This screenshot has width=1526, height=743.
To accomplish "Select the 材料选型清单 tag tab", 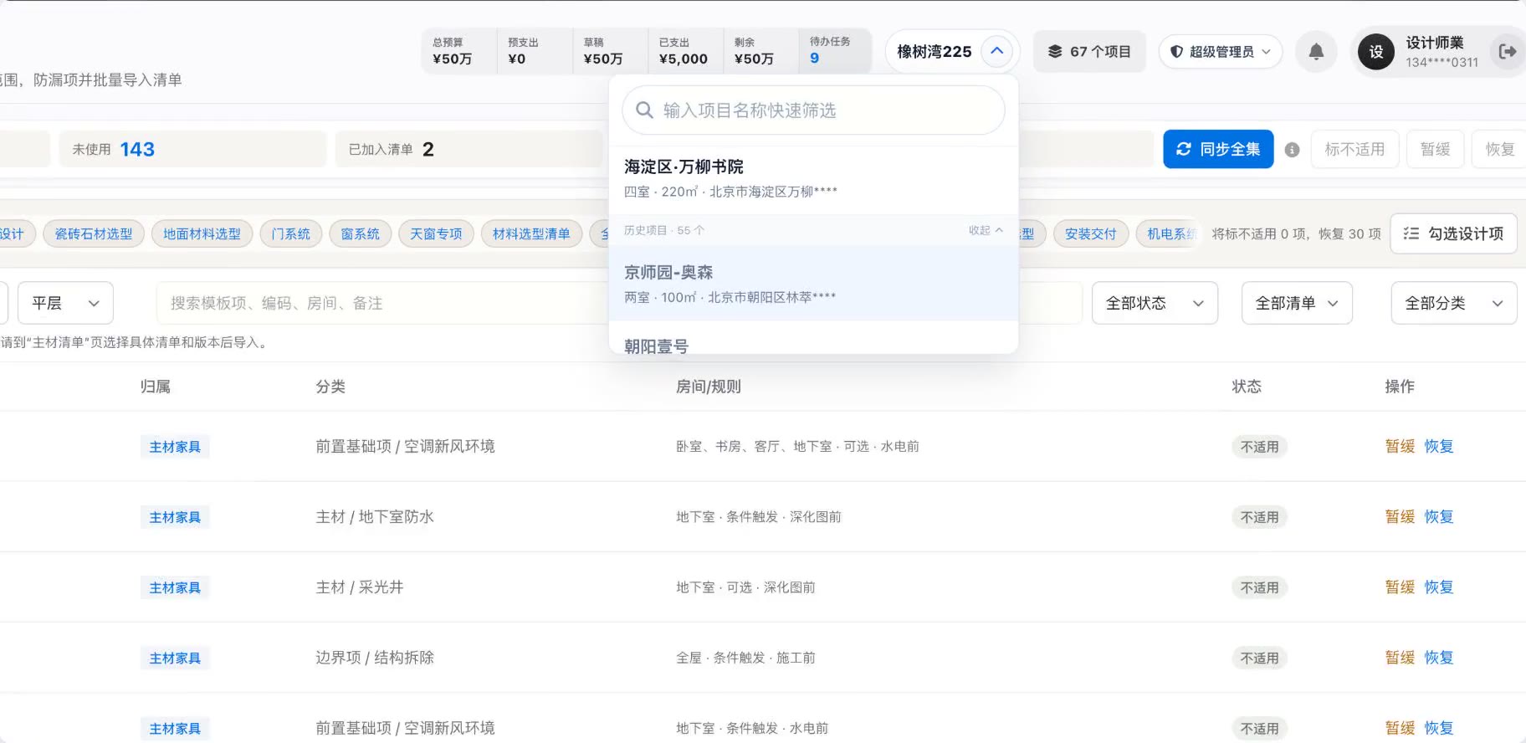I will tap(531, 234).
